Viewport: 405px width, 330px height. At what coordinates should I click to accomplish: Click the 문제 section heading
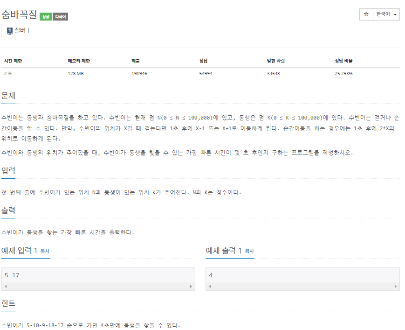(x=8, y=96)
